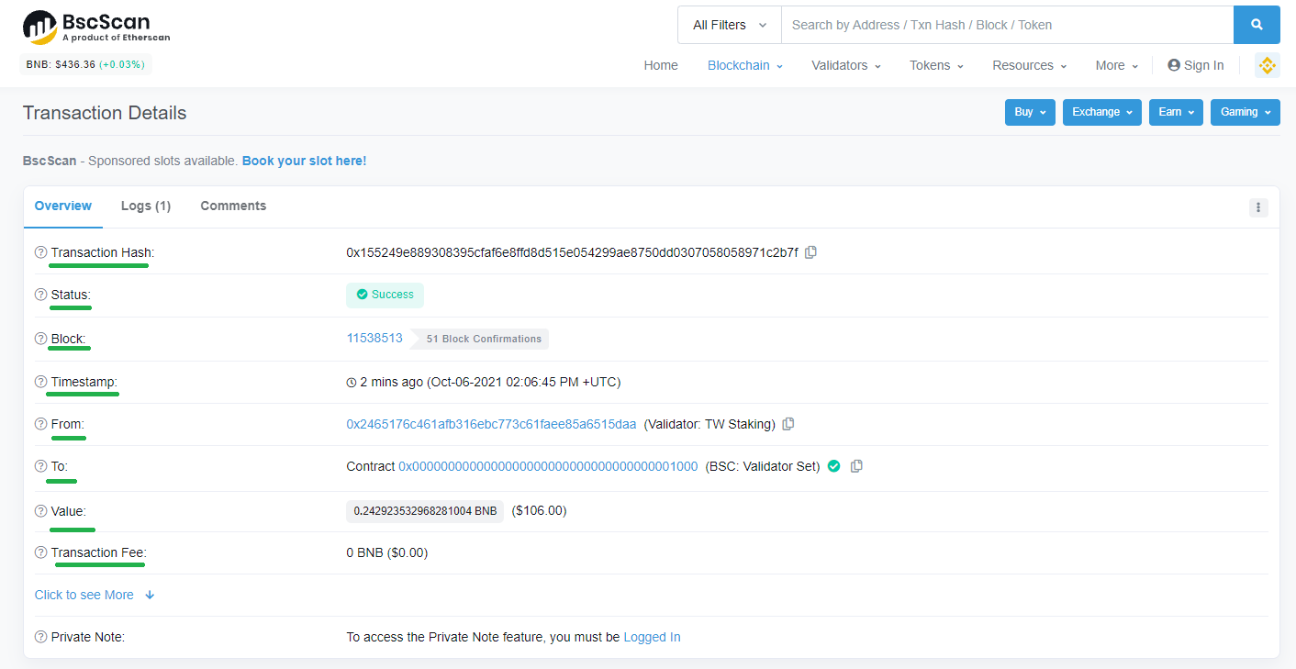Open the three-dot options menu
The height and width of the screenshot is (669, 1296).
pyautogui.click(x=1258, y=207)
